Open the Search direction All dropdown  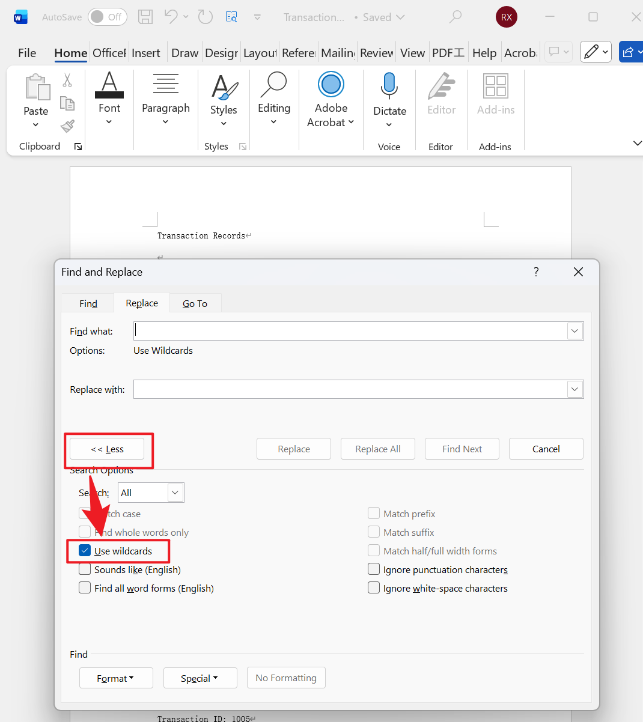pyautogui.click(x=175, y=493)
